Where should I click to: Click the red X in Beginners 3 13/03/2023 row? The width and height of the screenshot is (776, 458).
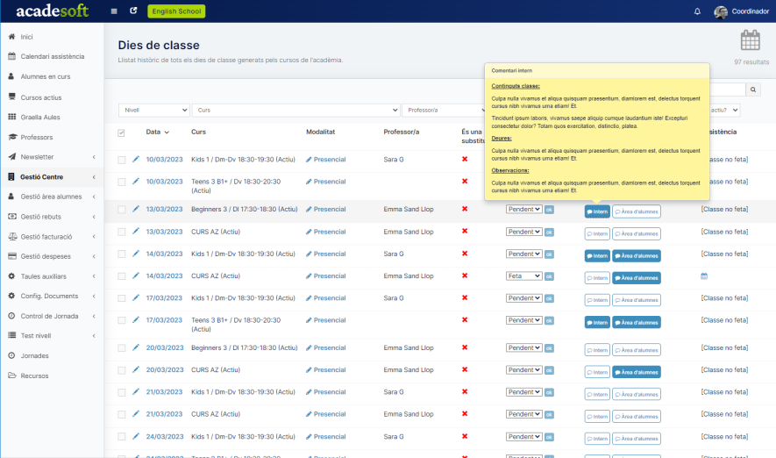click(465, 210)
